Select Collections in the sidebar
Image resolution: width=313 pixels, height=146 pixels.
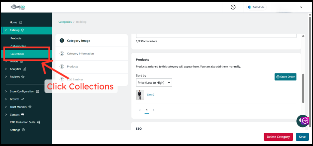(17, 54)
